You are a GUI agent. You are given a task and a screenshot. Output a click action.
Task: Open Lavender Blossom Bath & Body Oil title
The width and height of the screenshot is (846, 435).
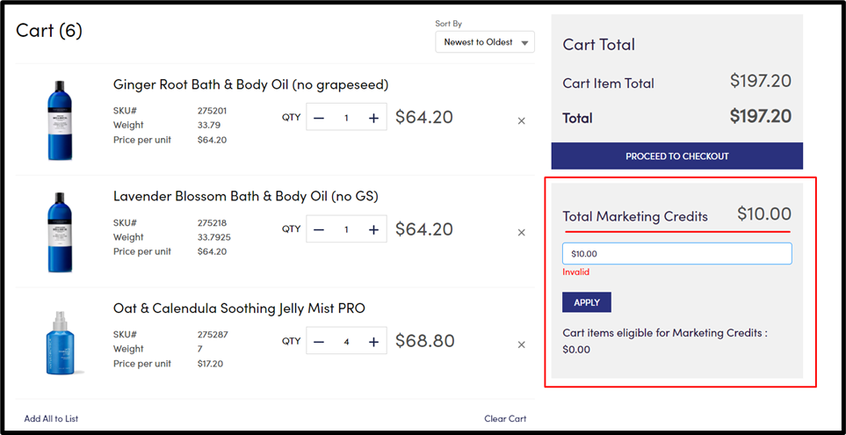click(245, 196)
